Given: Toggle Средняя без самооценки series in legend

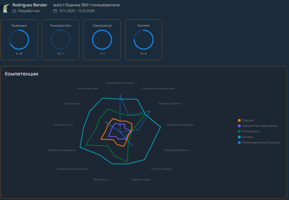Looking at the screenshot, I should tap(259, 126).
